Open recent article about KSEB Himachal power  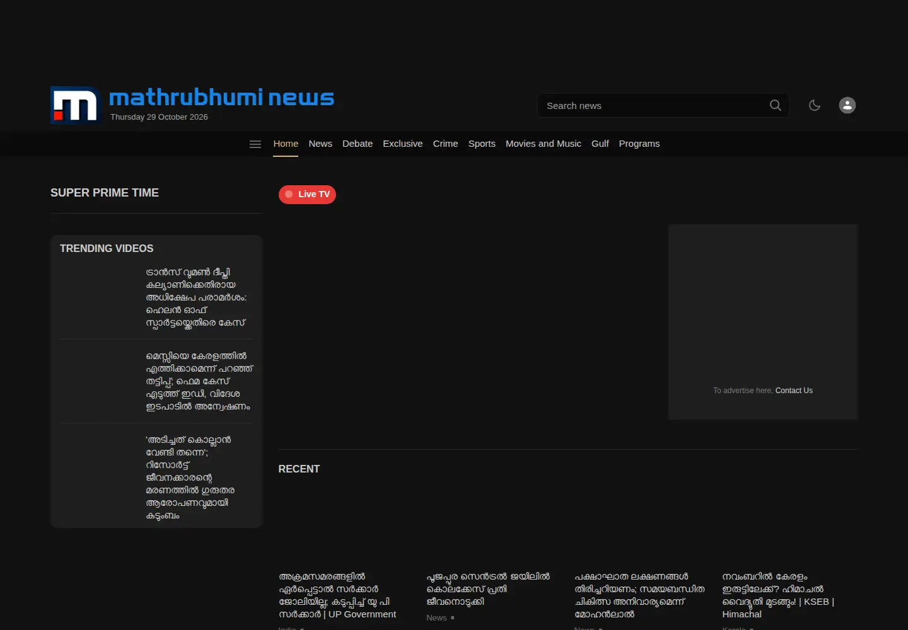tap(778, 595)
